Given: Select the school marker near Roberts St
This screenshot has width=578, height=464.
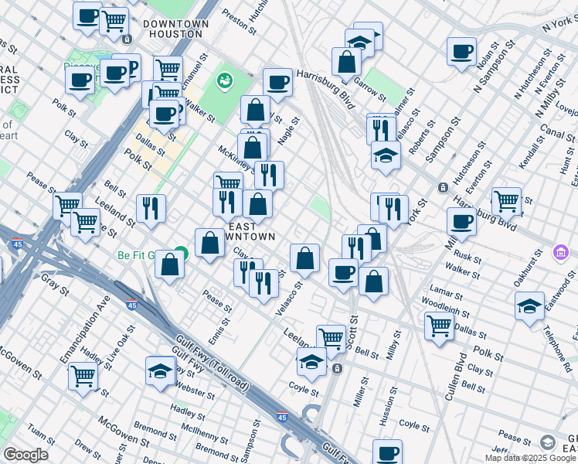Looking at the screenshot, I should pos(386,156).
